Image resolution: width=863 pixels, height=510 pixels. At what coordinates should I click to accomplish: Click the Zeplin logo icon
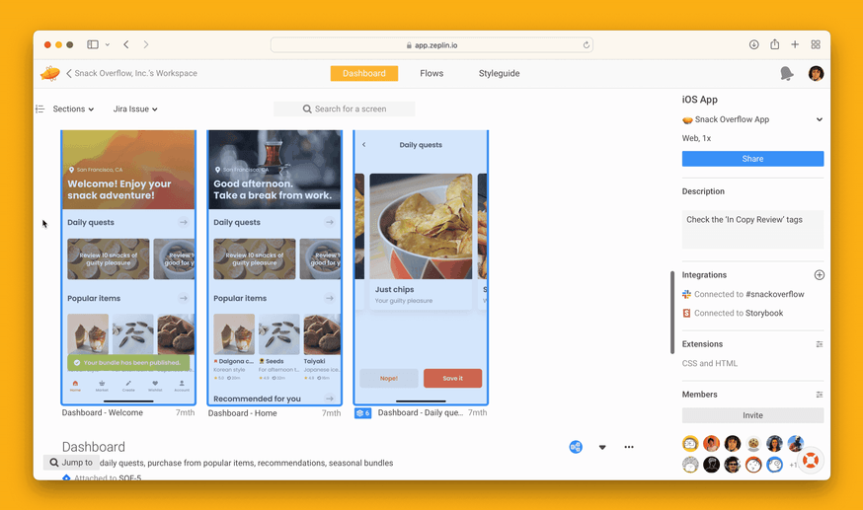50,73
